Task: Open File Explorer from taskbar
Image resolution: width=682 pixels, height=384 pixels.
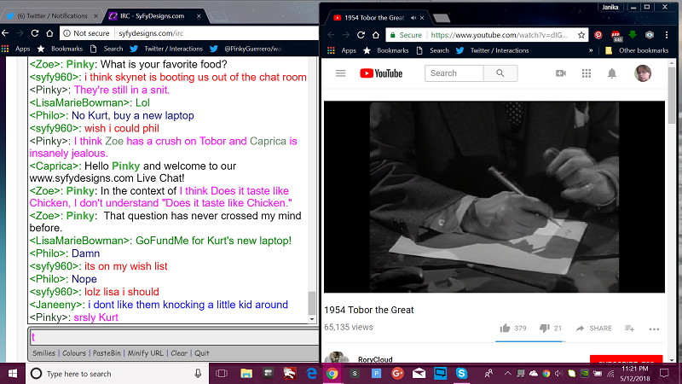Action: [246, 374]
